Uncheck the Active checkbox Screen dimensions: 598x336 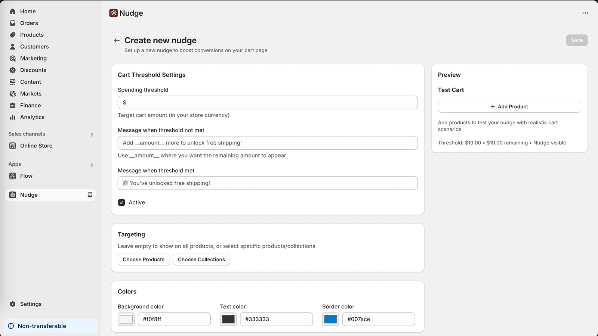point(121,202)
